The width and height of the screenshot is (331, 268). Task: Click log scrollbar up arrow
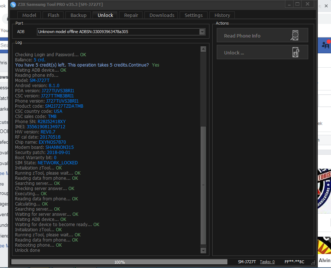coord(203,49)
